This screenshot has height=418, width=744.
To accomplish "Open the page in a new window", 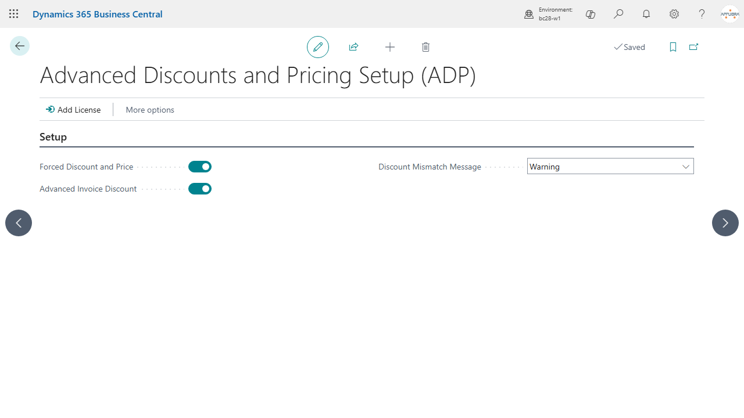I will pos(693,47).
